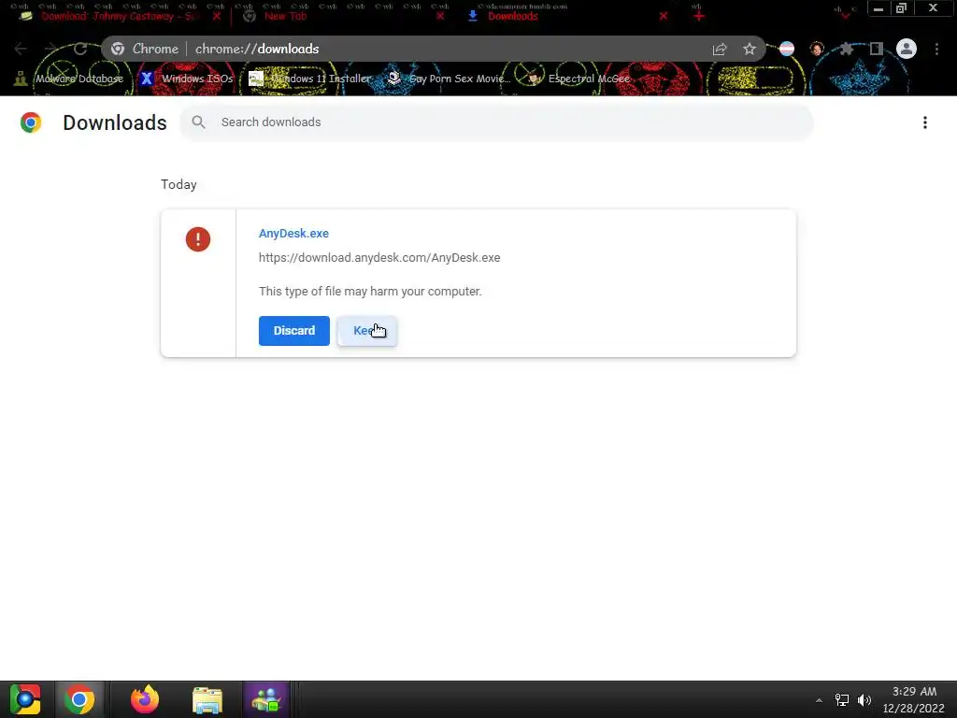
Task: Click the Start button on the taskbar
Action: pyautogui.click(x=25, y=699)
